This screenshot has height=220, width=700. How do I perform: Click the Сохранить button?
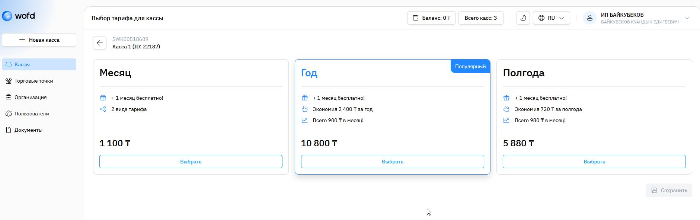669,190
